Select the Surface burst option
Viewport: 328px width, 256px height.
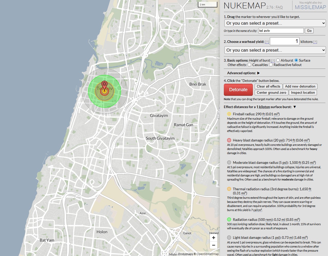click(x=296, y=60)
